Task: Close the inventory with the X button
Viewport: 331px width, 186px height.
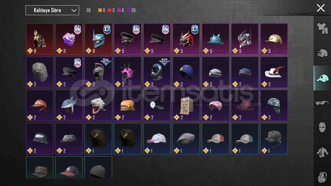Action: coord(321,8)
